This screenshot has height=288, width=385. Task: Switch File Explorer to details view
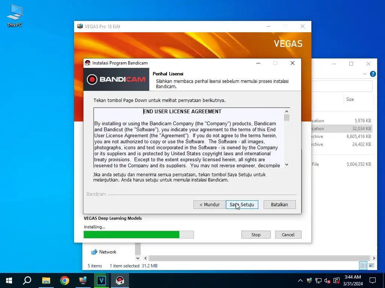coord(364,266)
